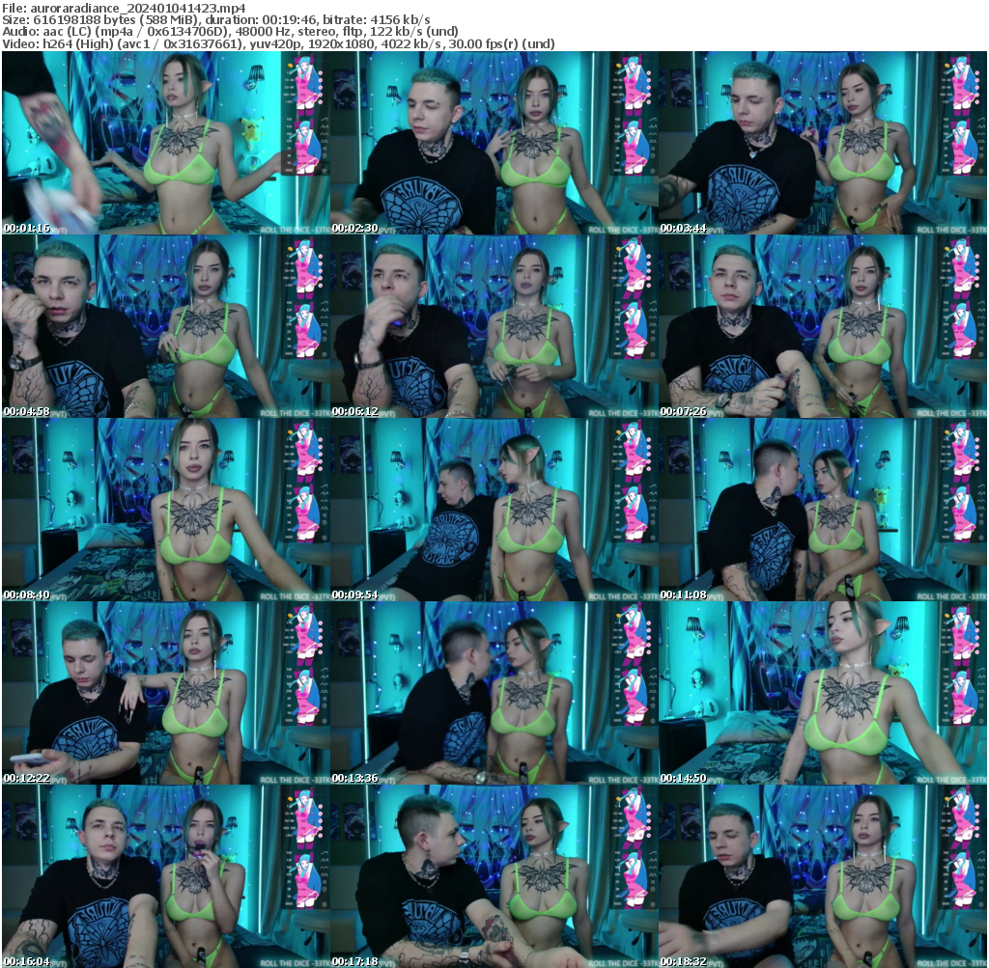The height and width of the screenshot is (968, 989).
Task: Click the coin icon on the tip menu overlay
Action: coord(290,66)
